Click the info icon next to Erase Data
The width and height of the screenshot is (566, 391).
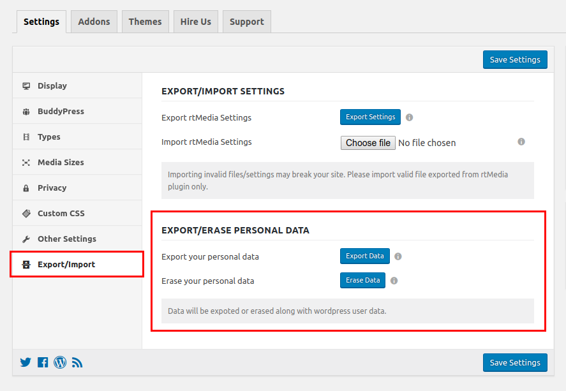point(394,280)
